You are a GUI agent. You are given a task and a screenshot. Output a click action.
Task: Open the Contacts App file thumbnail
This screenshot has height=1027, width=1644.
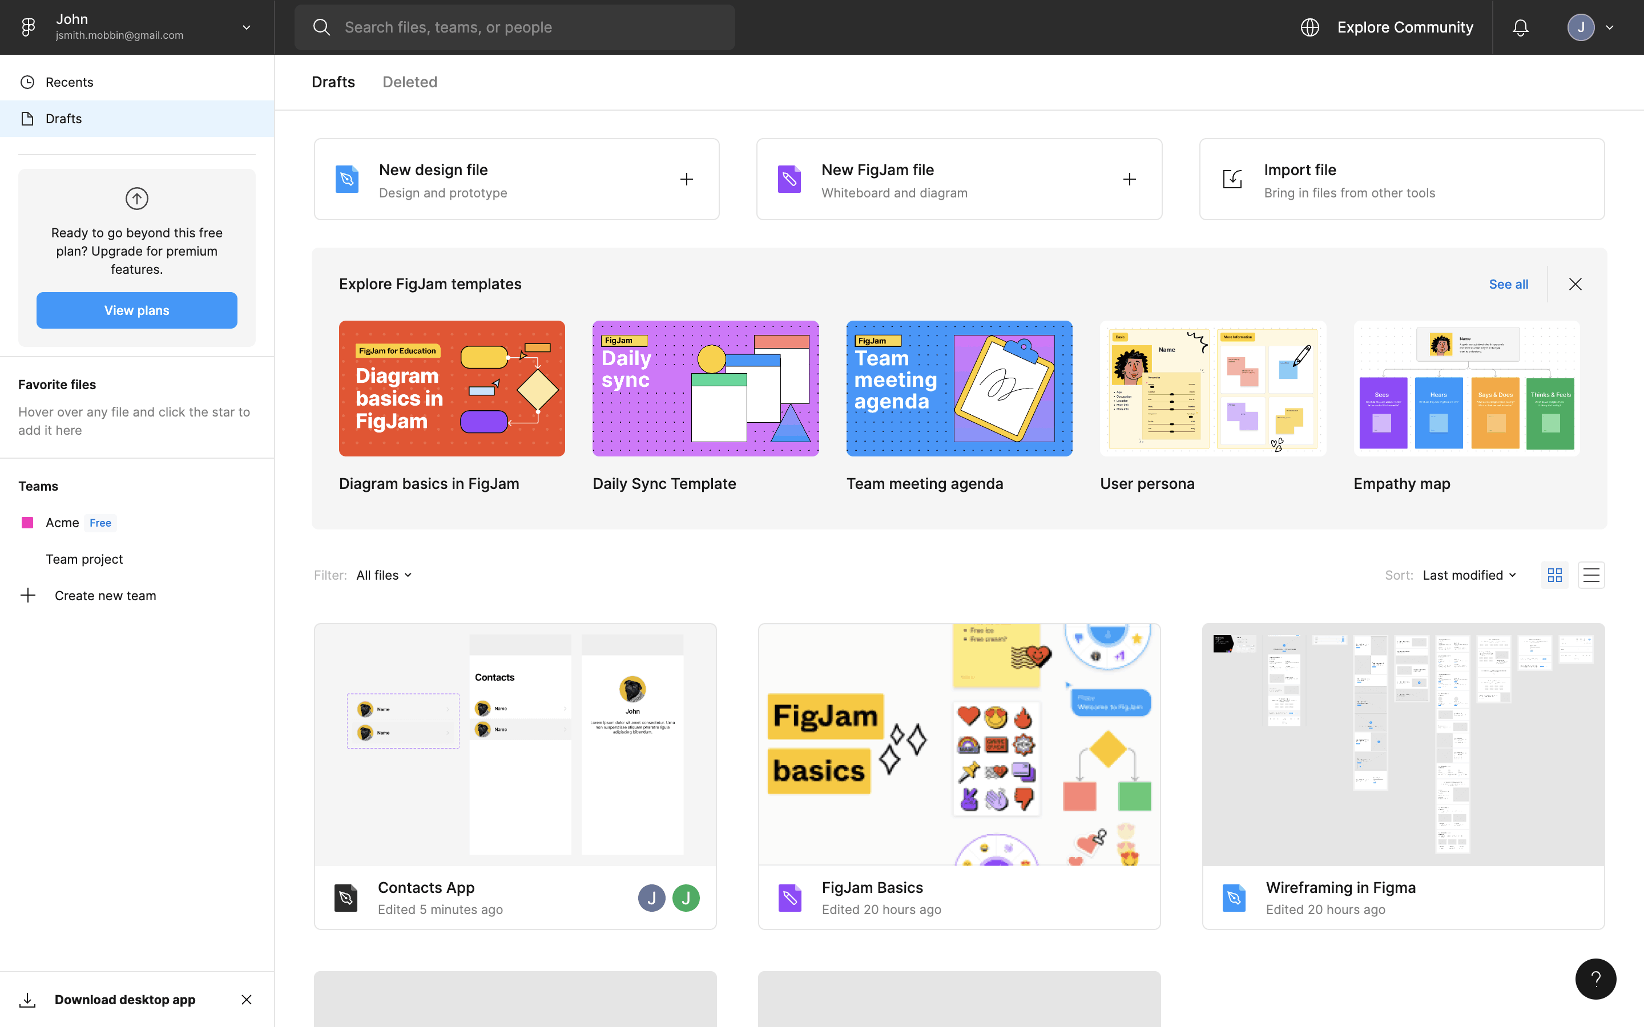tap(515, 745)
